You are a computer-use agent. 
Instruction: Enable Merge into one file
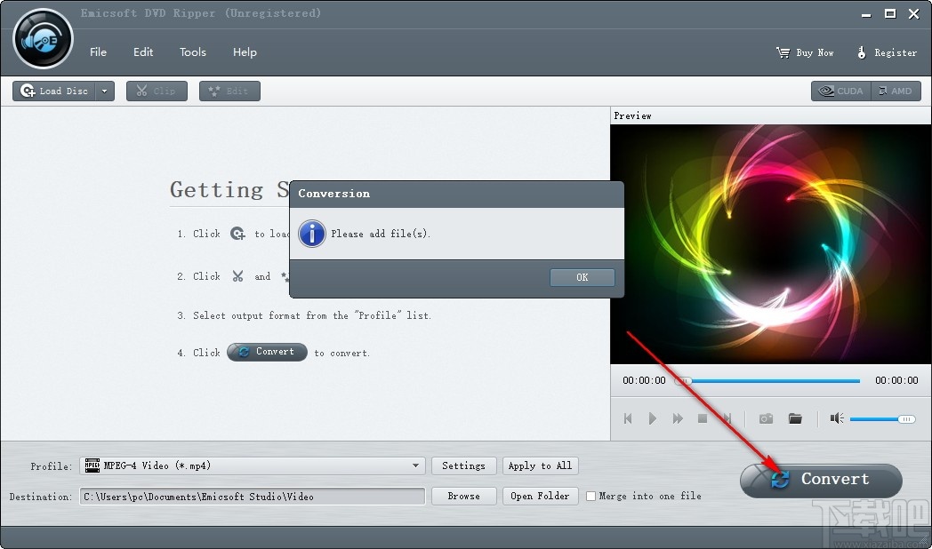click(x=591, y=497)
